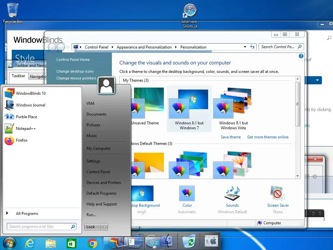
Task: Switch to the Personalization Control Panel taskbar button
Action: (154, 243)
